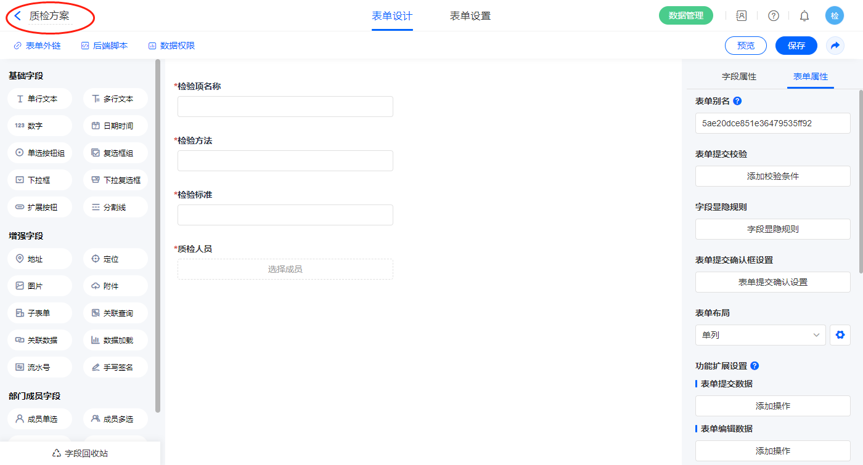Click the back arrow next to 质检方案

click(18, 16)
